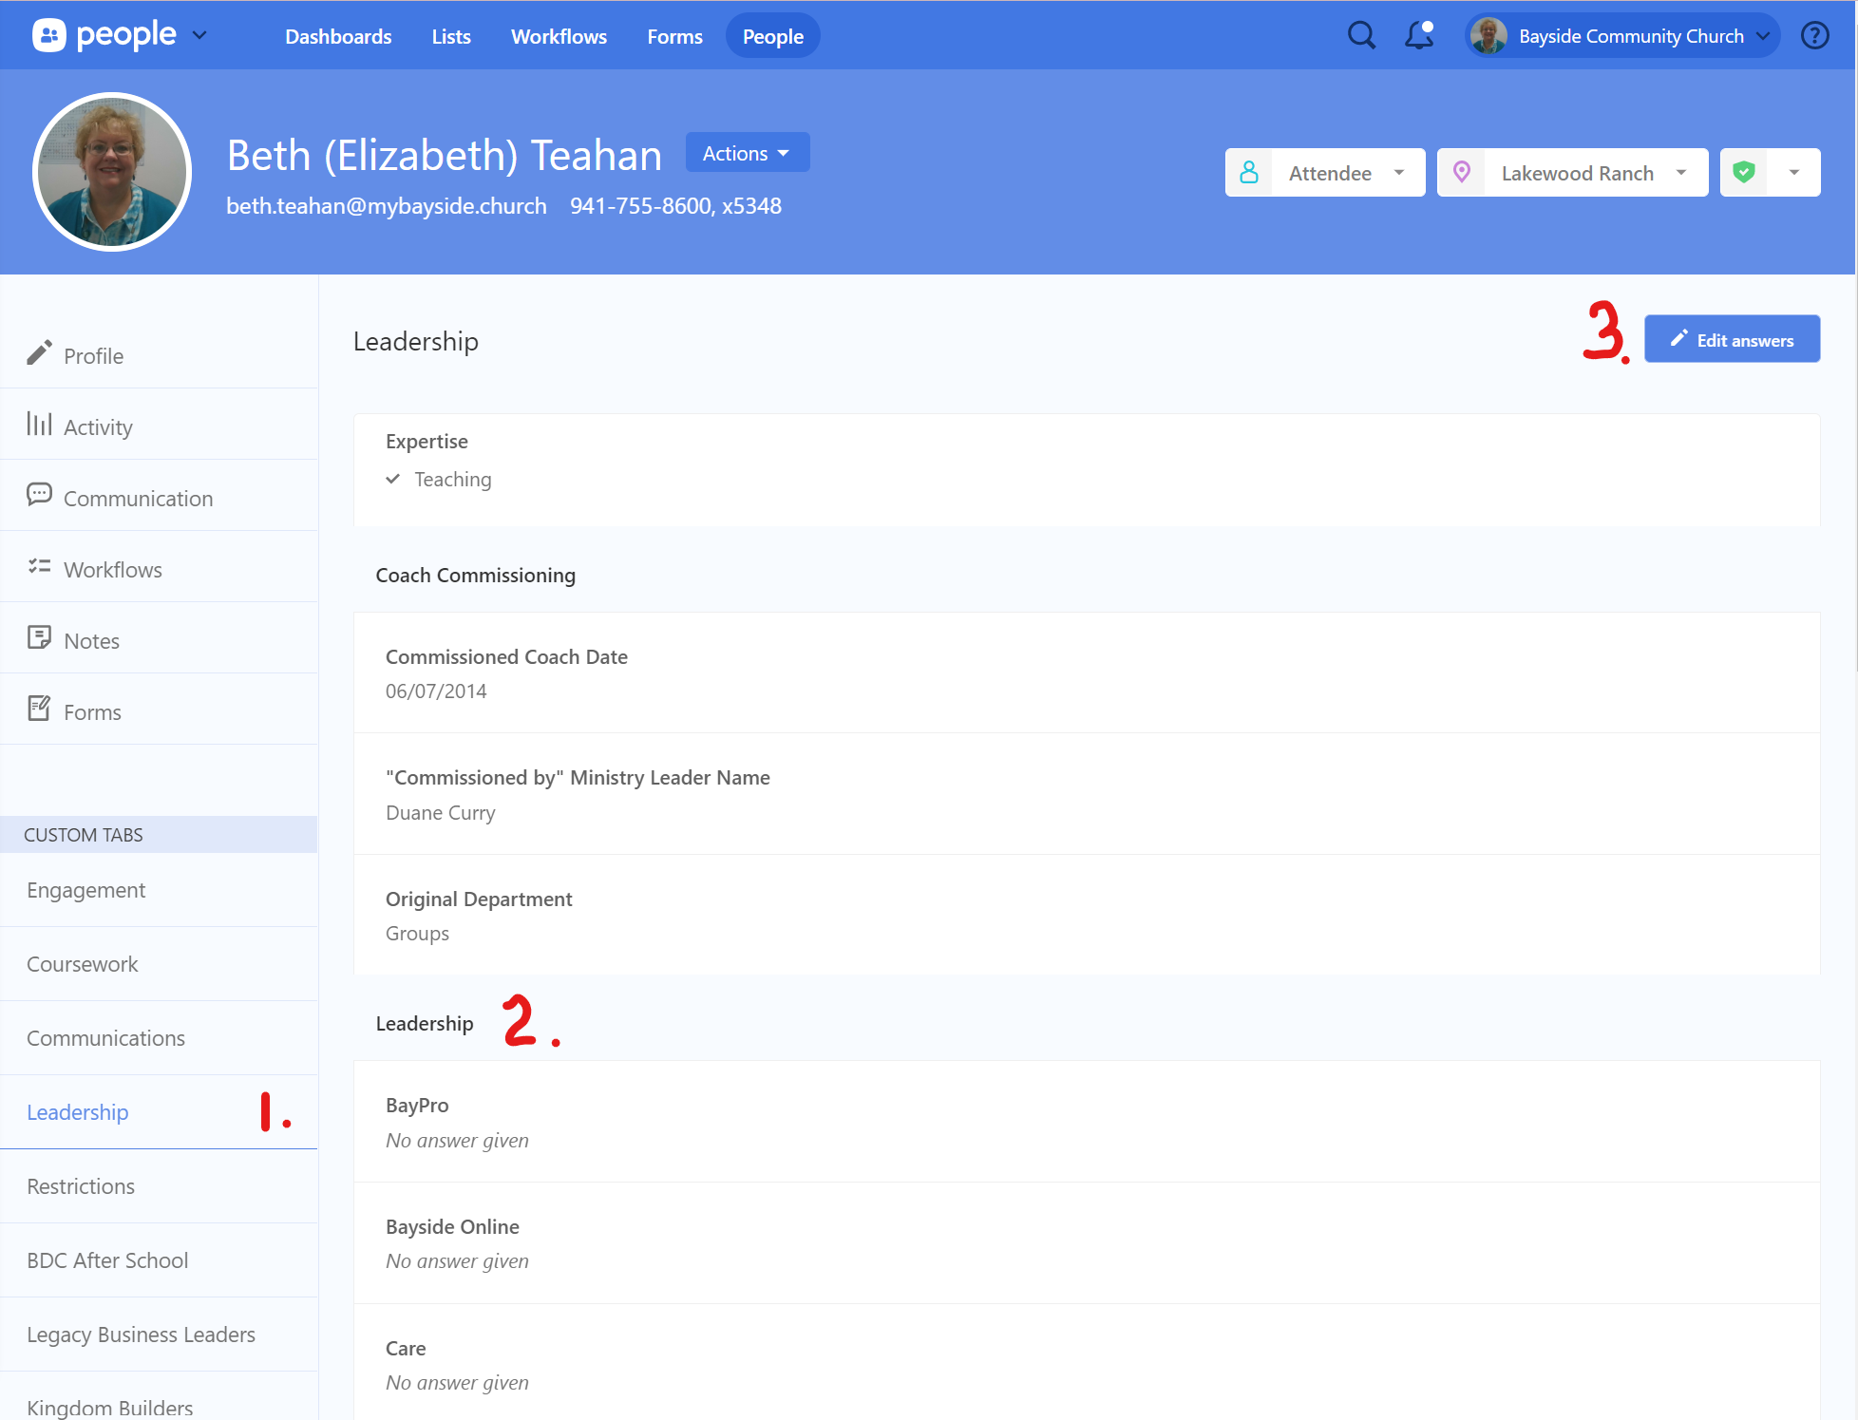Click the green shield status icon
This screenshot has height=1420, width=1858.
[1743, 173]
